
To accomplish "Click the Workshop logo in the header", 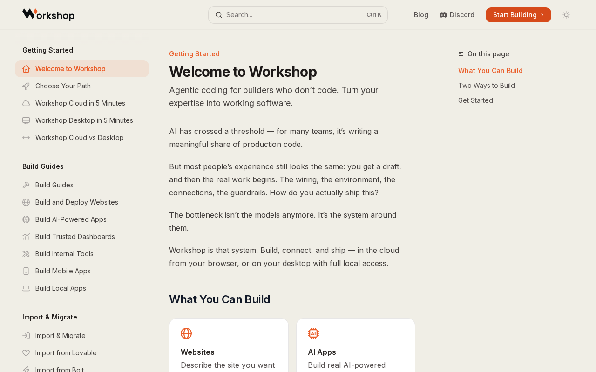I will pyautogui.click(x=48, y=15).
